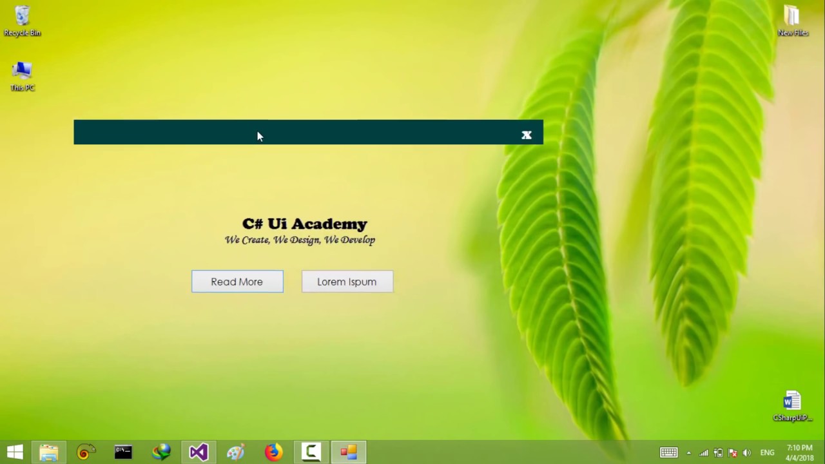Open the Recycle Bin desktop icon
825x464 pixels.
23,21
